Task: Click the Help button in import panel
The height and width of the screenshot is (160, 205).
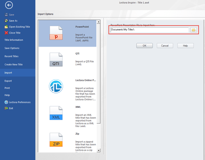Action: (x=185, y=46)
